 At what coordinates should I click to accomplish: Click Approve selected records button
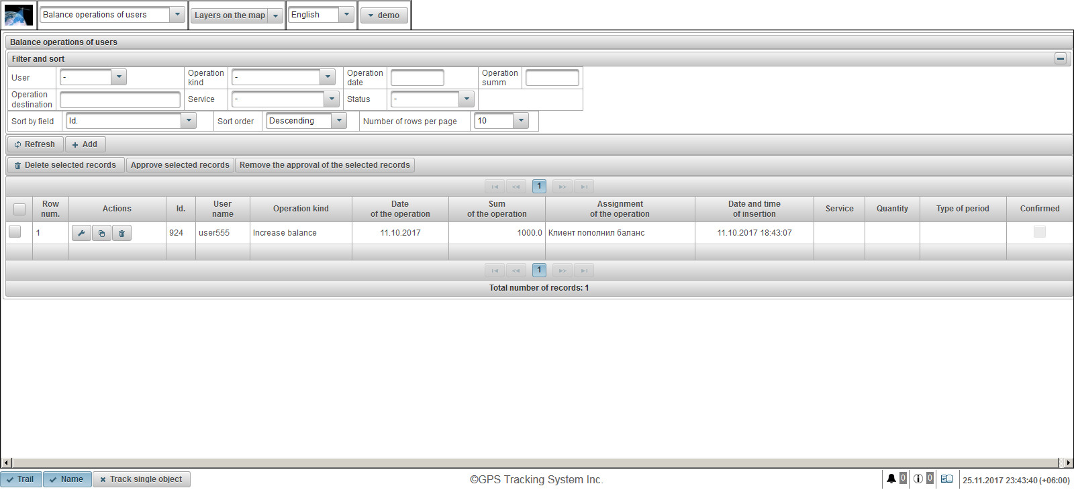pyautogui.click(x=180, y=165)
